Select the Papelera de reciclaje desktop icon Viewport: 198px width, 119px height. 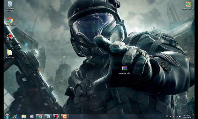[x=10, y=5]
